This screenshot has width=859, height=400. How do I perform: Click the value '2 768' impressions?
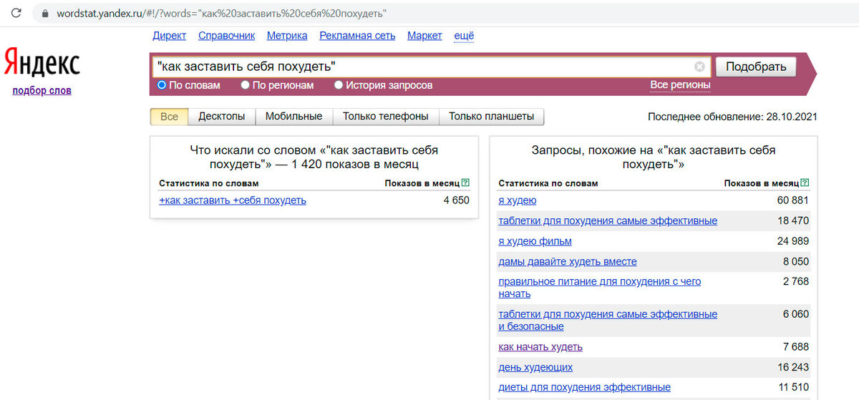796,281
